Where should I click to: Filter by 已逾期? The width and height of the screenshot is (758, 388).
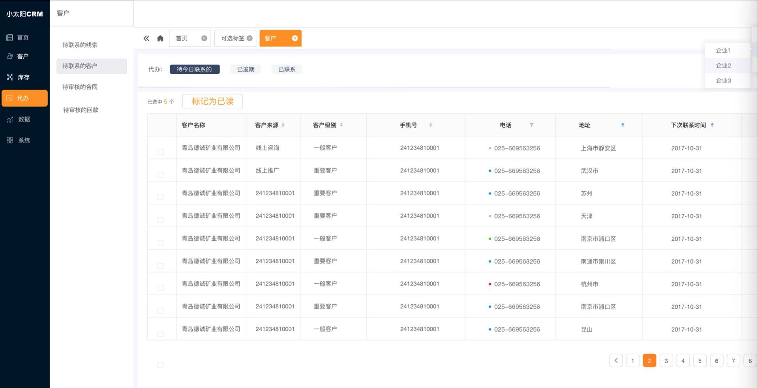pyautogui.click(x=246, y=69)
